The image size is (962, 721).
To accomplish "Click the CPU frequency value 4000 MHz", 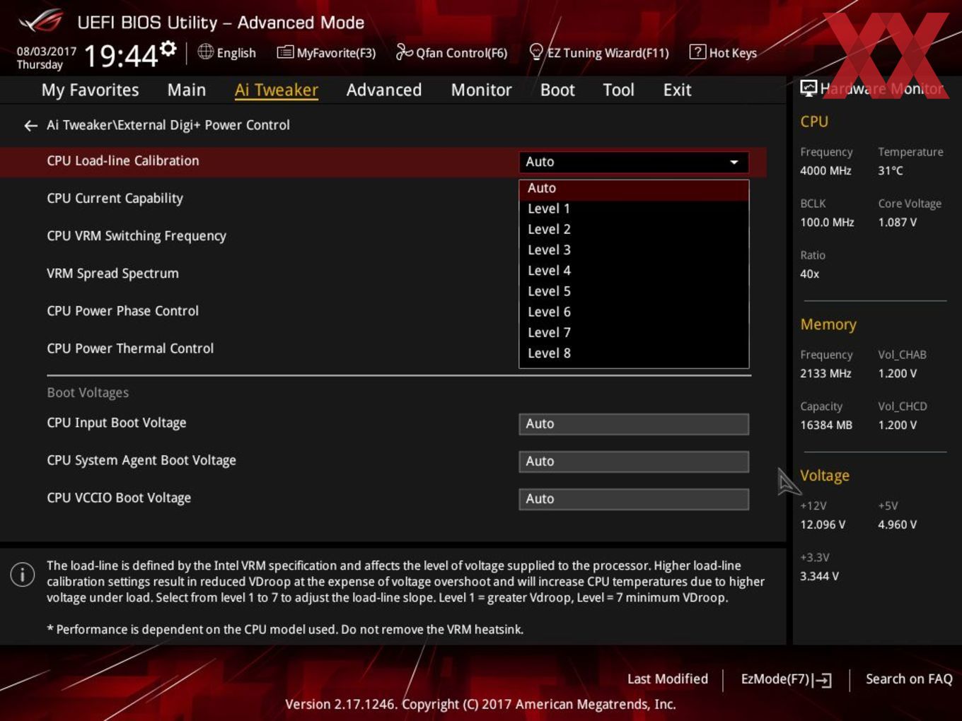I will (x=825, y=171).
